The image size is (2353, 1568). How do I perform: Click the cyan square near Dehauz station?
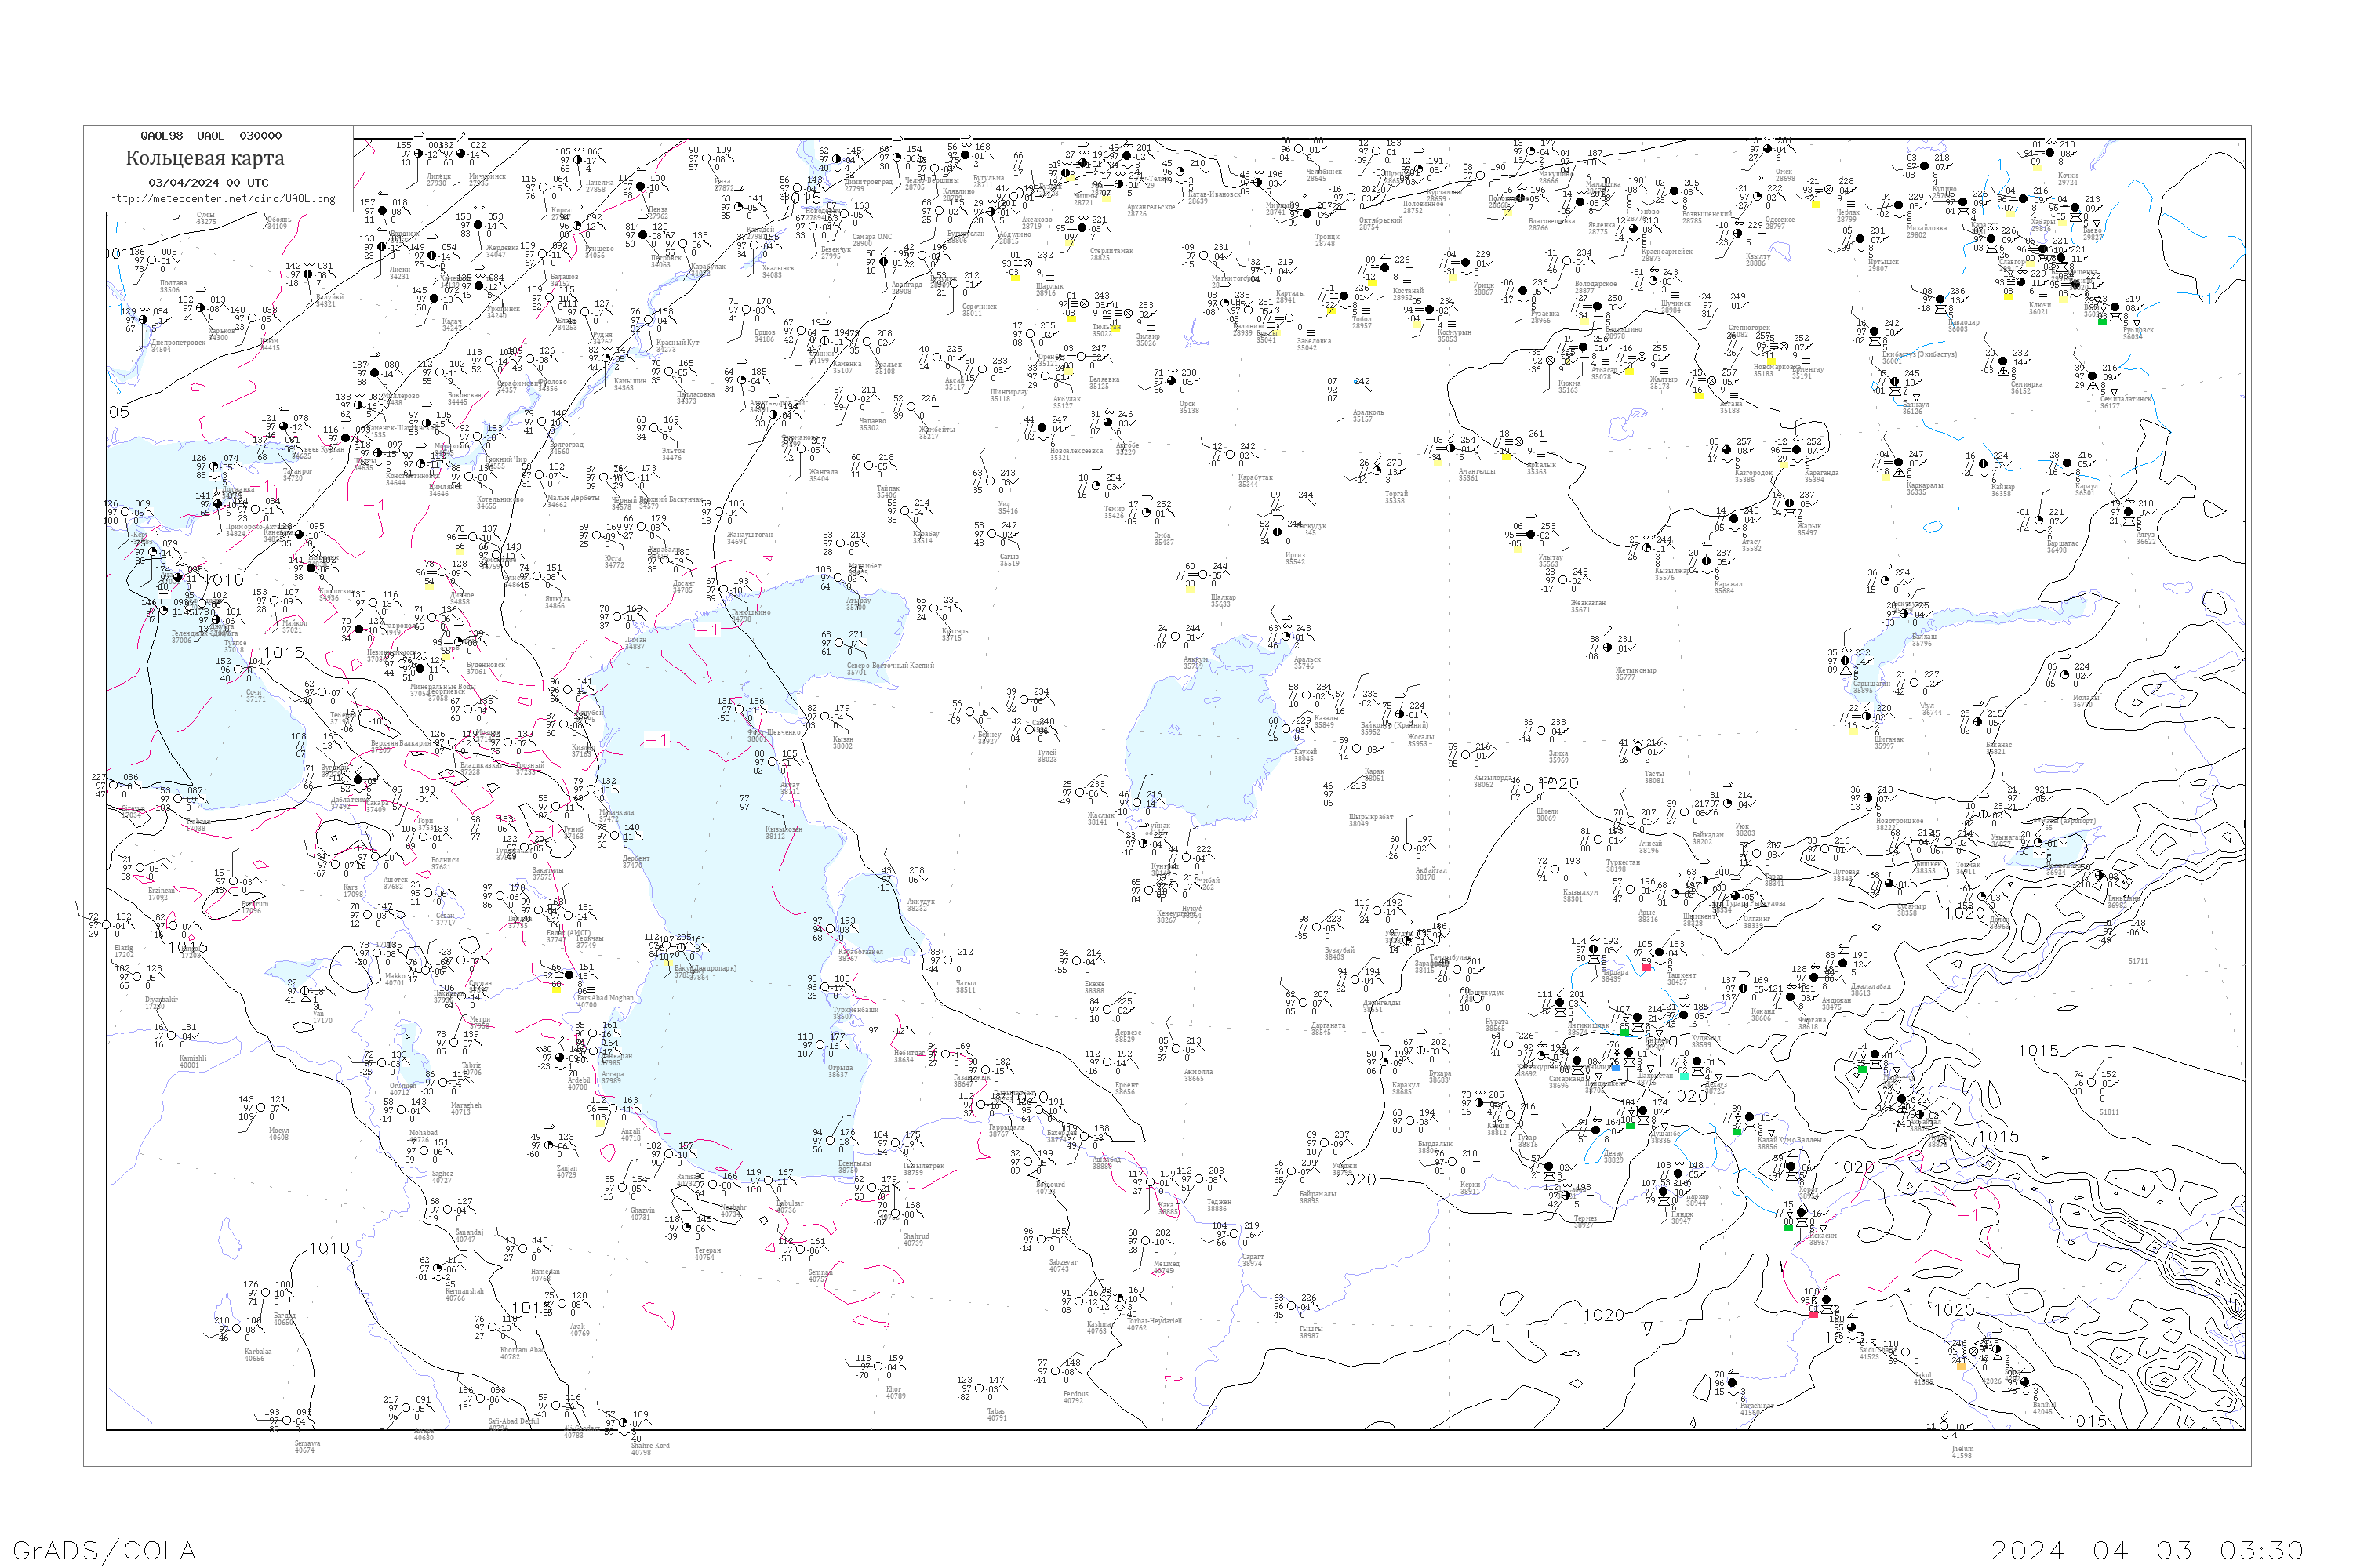coord(1685,1077)
